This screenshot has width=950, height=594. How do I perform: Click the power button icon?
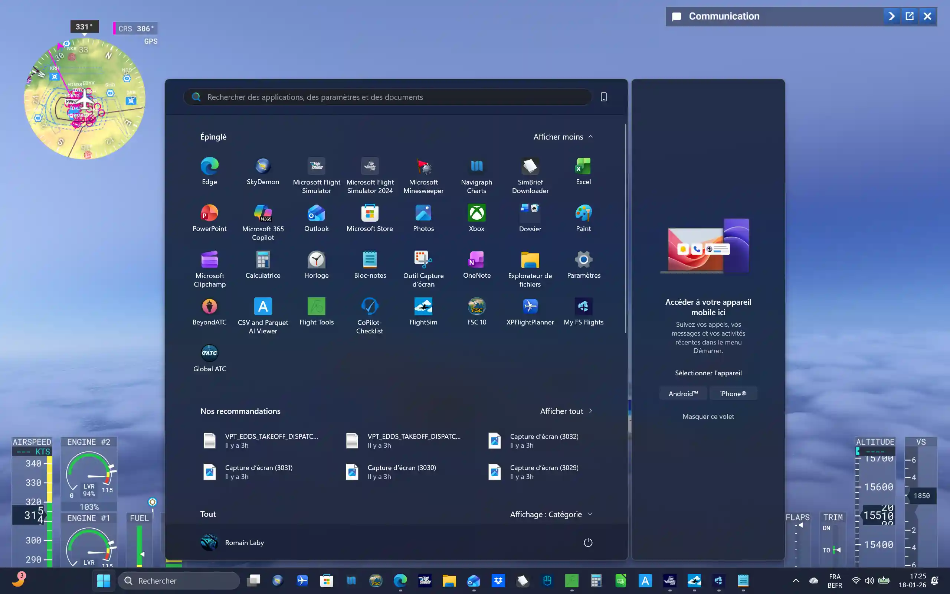click(588, 542)
